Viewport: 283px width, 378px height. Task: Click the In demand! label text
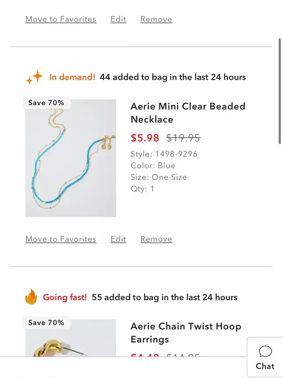click(x=72, y=77)
